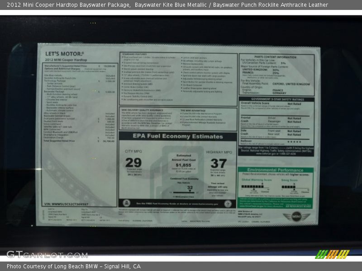Click the "MINI DELIVERY QUALITY ASSURANCE" heading
362x271 pixels.
(x=142, y=110)
